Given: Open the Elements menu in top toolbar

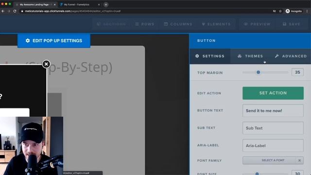Looking at the screenshot, I should [216, 24].
